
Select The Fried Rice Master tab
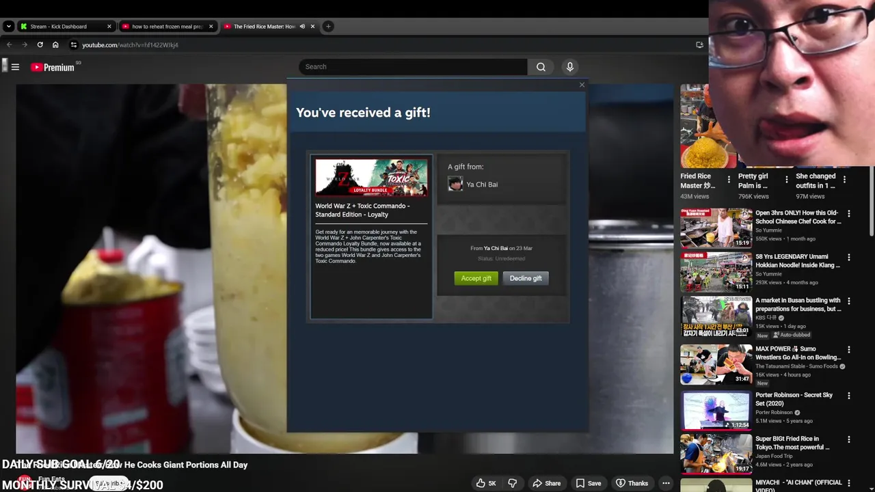[x=263, y=27]
